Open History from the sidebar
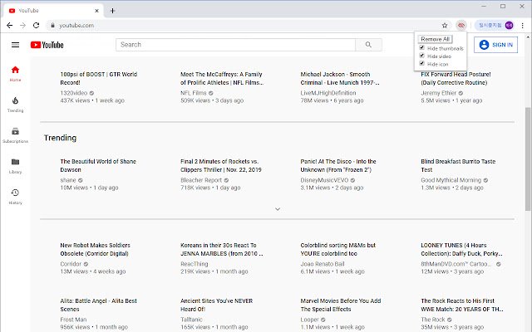 click(x=15, y=197)
